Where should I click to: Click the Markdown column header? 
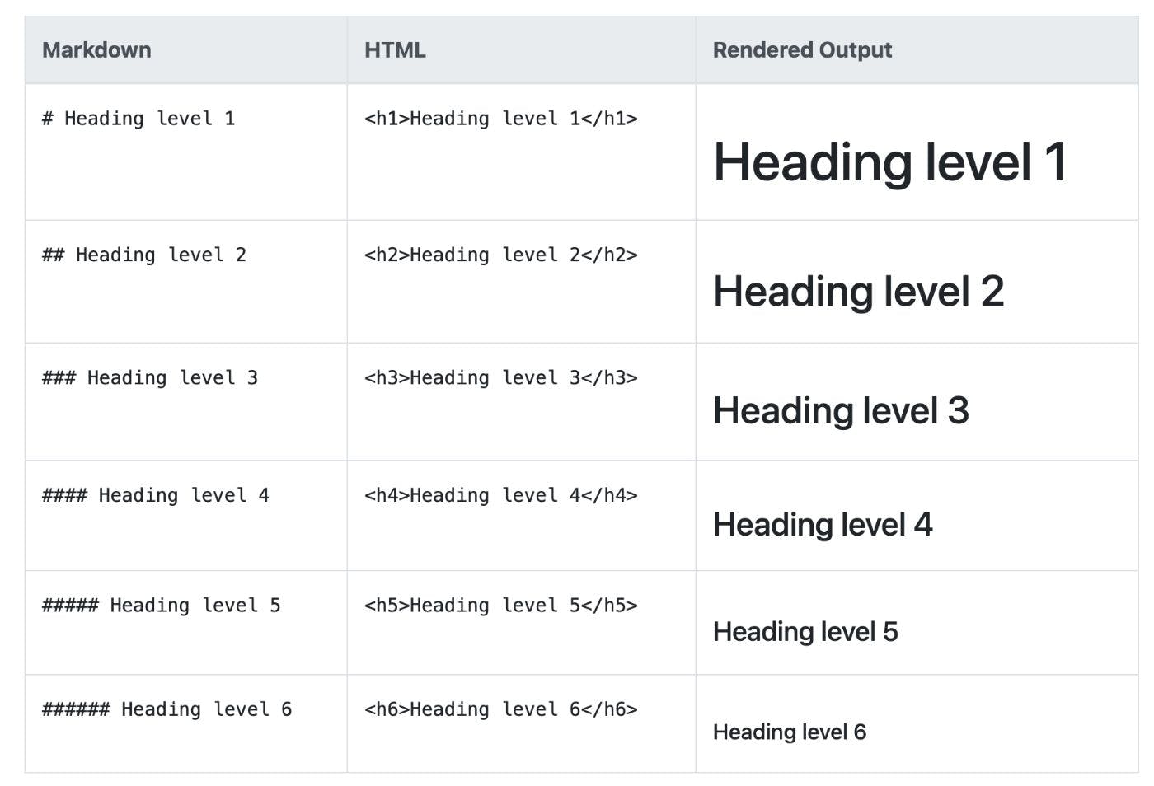(96, 49)
